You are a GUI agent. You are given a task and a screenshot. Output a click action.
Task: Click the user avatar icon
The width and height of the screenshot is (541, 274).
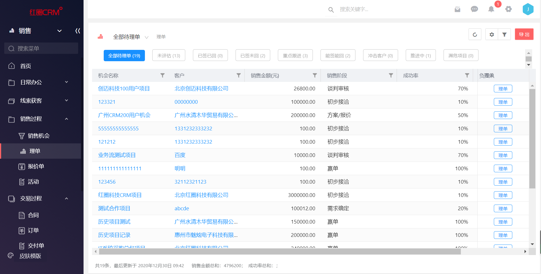pyautogui.click(x=528, y=9)
